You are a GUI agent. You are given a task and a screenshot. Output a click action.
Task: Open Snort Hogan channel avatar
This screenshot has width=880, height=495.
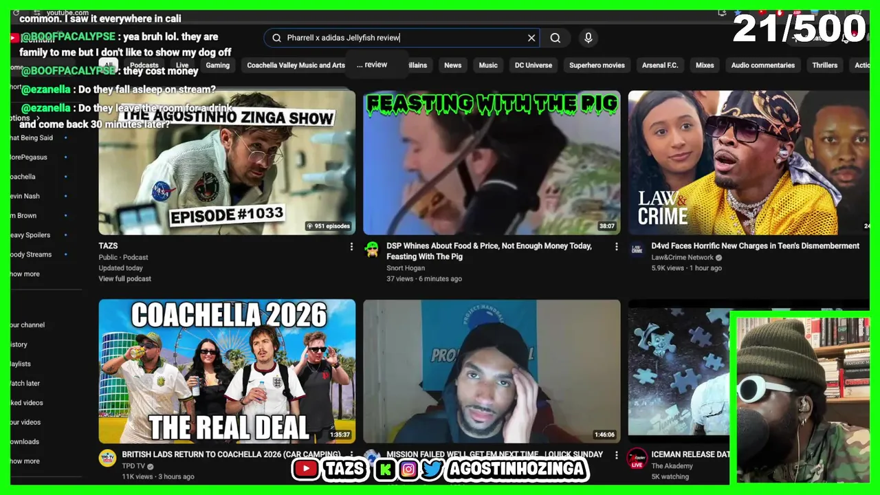[x=372, y=250]
